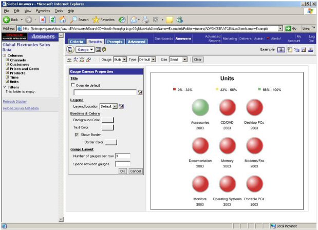Click the gauge ranges icon

point(82,60)
